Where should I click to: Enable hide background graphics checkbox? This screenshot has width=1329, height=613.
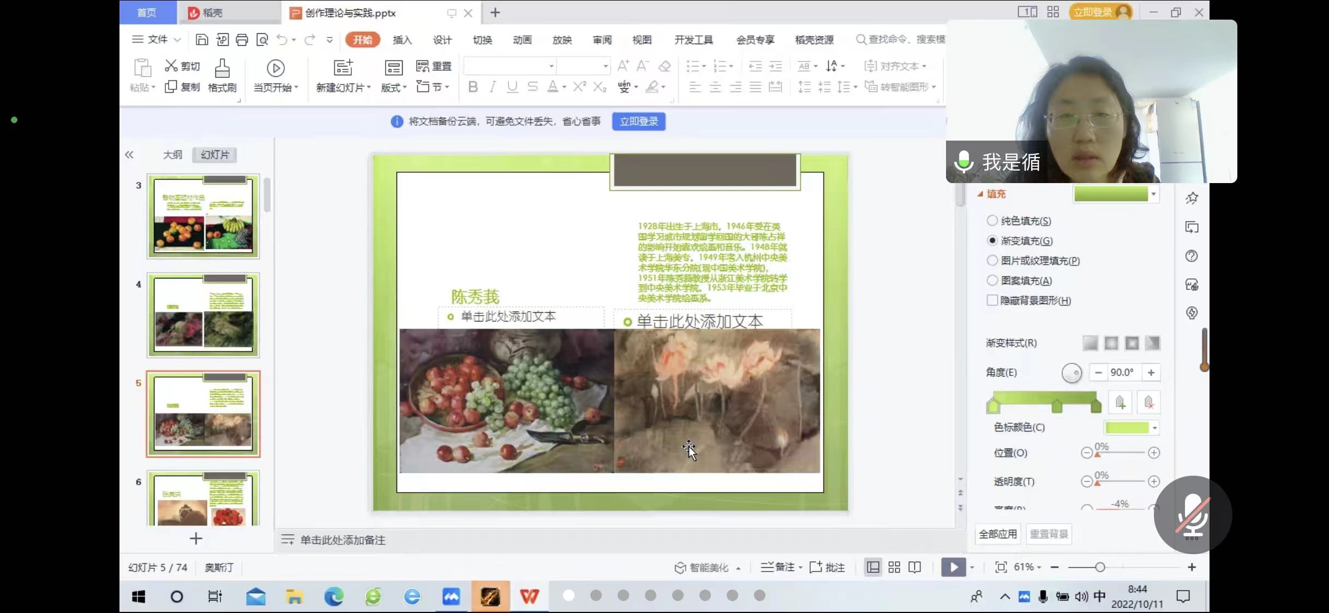(992, 300)
